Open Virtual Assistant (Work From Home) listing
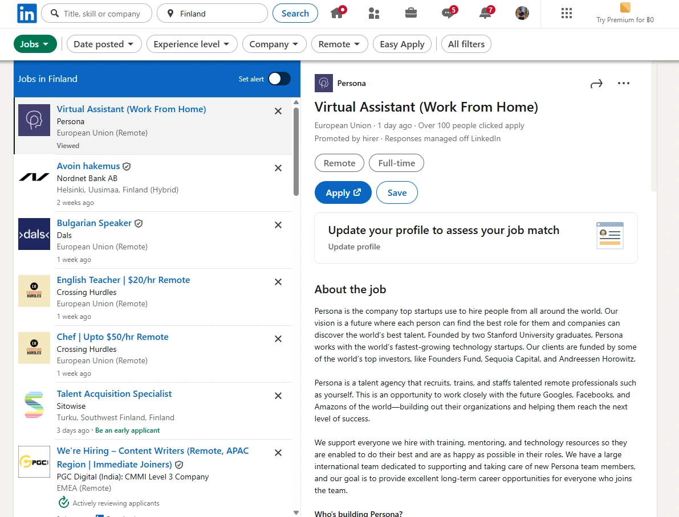 pyautogui.click(x=131, y=109)
